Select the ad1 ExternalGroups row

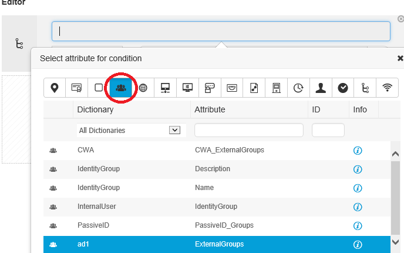(217, 245)
